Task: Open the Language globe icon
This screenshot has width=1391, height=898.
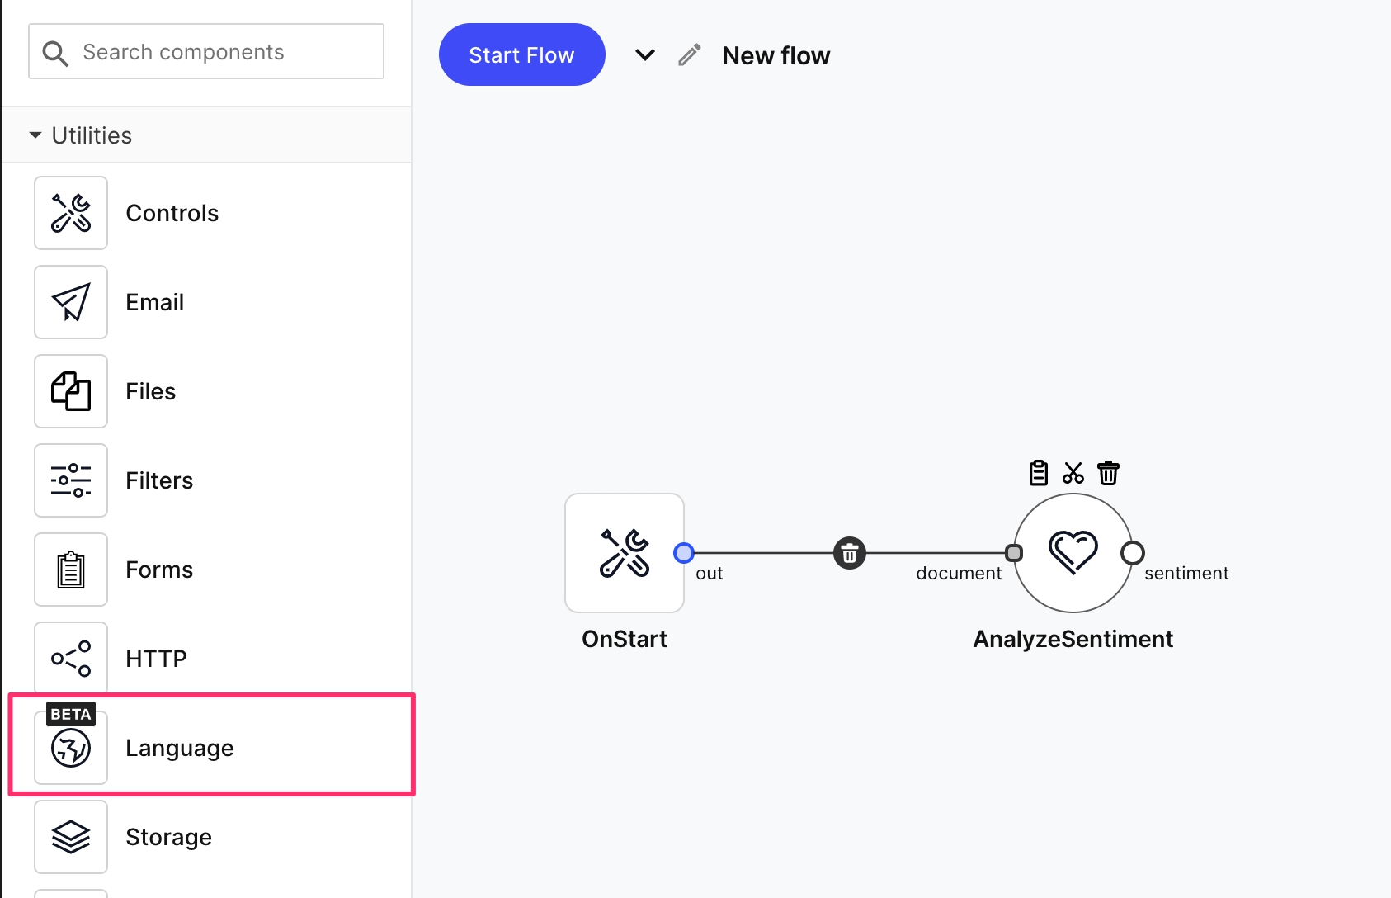Action: click(x=71, y=748)
